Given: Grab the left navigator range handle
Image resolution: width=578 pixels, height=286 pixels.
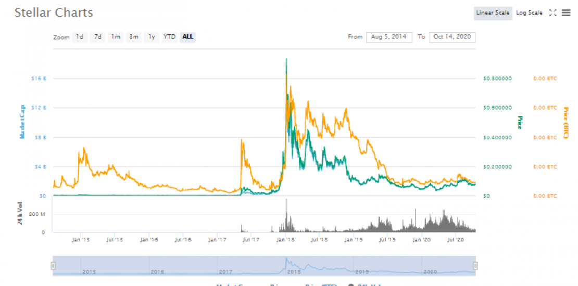Looking at the screenshot, I should click(x=53, y=266).
